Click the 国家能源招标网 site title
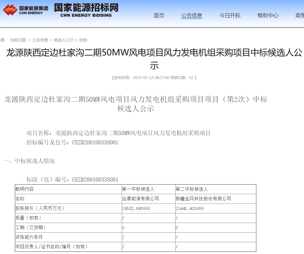The width and height of the screenshot is (304, 254). pos(86,10)
